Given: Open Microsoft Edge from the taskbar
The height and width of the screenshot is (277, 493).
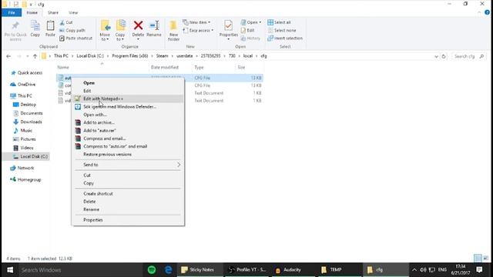Looking at the screenshot, I should point(168,270).
